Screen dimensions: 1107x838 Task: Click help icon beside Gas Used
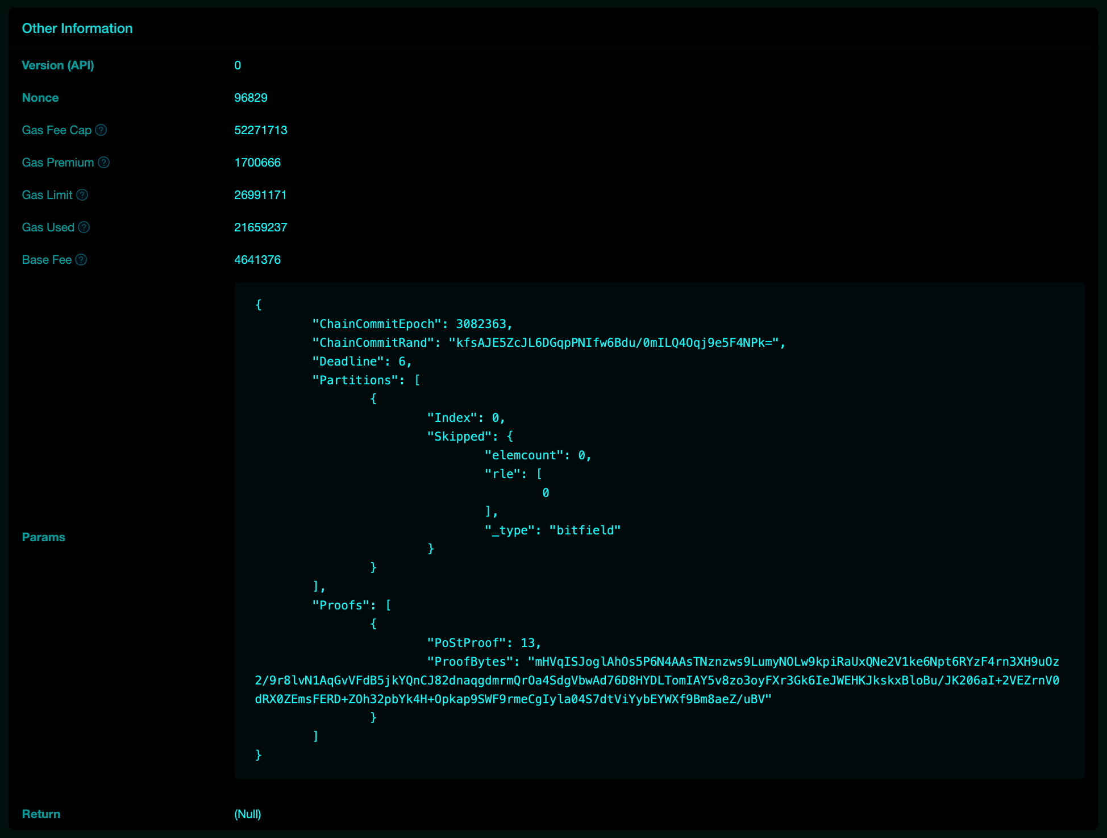[x=84, y=227]
